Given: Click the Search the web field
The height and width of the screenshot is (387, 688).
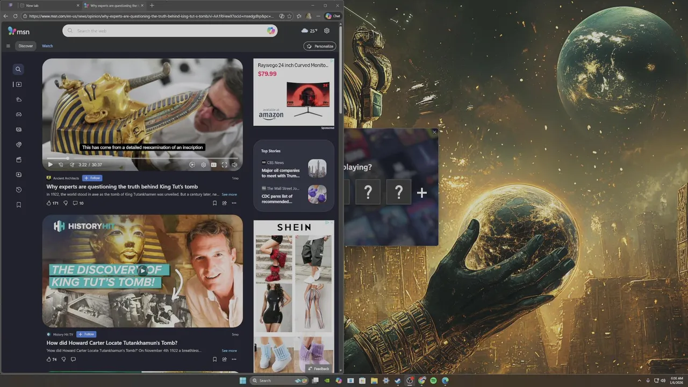Looking at the screenshot, I should click(x=170, y=31).
